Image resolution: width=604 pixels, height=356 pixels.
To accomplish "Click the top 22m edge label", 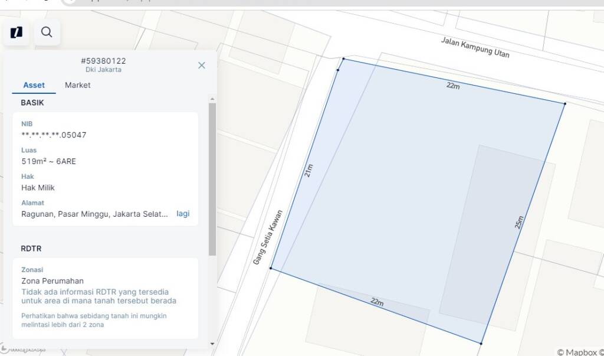I will click(453, 85).
